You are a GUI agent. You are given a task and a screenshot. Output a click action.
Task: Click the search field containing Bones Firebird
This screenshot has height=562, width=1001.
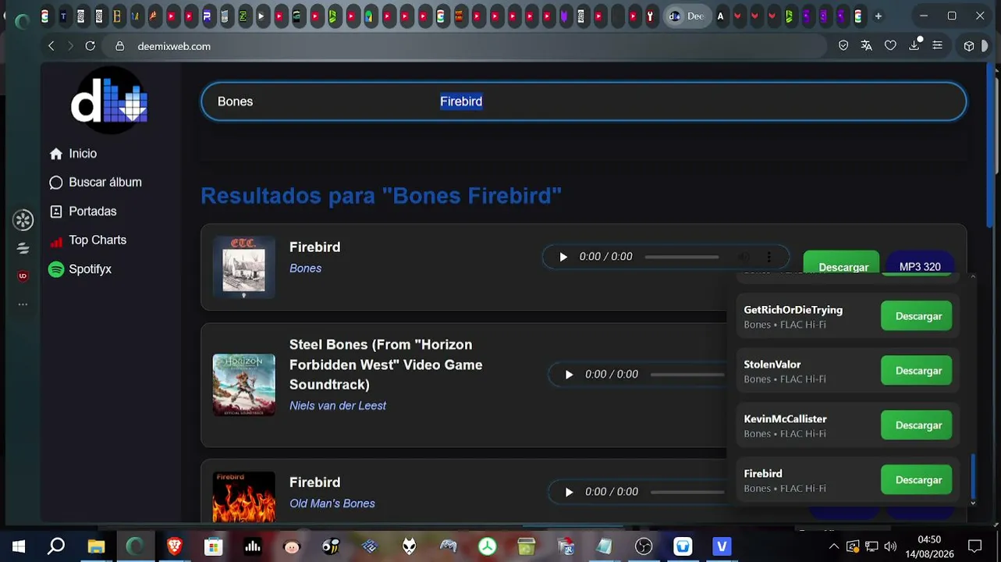point(584,101)
